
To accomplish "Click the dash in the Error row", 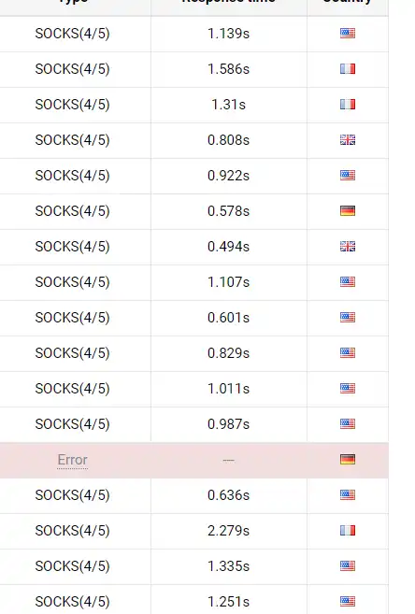I will click(229, 460).
